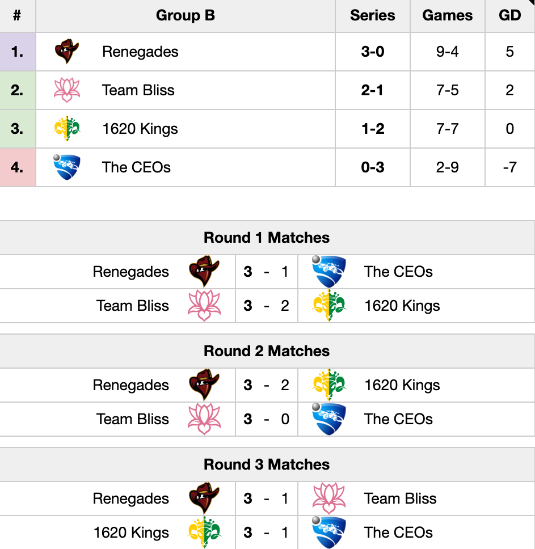Click the GD column header
The height and width of the screenshot is (549, 535).
point(510,15)
